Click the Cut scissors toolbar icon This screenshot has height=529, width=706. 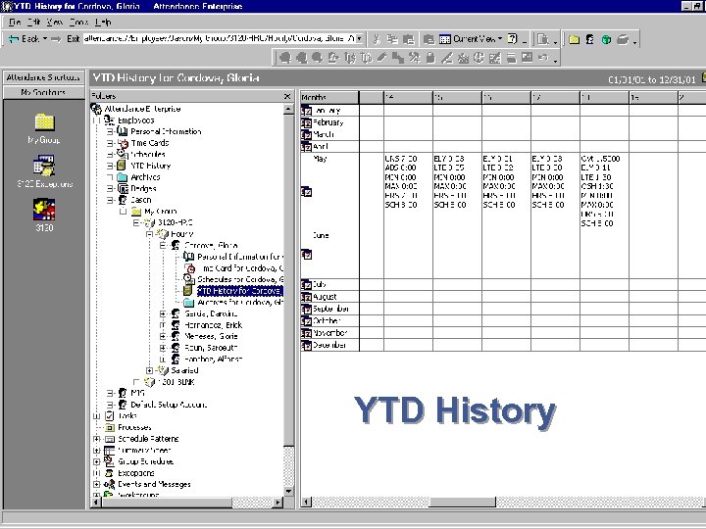click(x=377, y=39)
